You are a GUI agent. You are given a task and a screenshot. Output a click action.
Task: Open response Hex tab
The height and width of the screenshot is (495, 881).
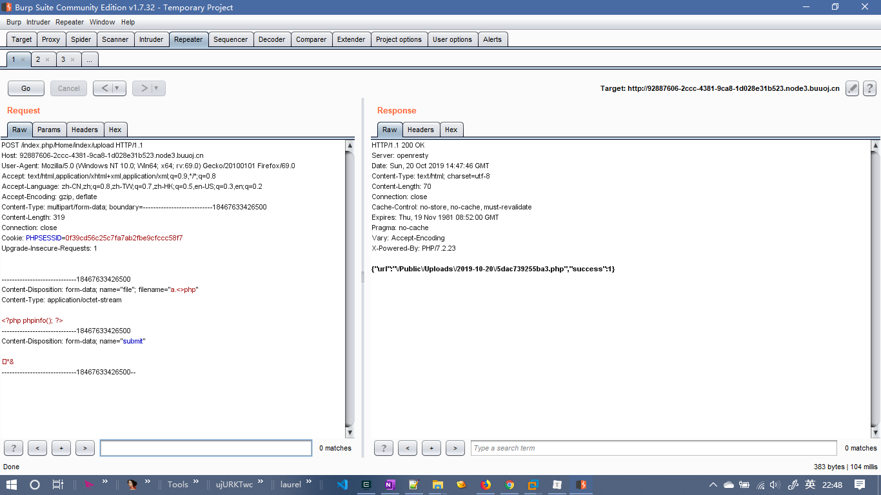[451, 130]
